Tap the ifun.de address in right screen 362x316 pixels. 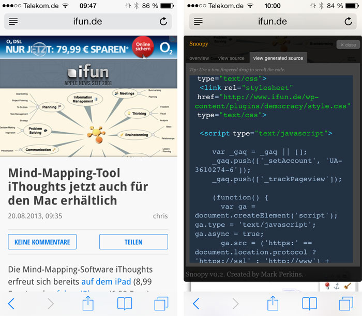273,22
